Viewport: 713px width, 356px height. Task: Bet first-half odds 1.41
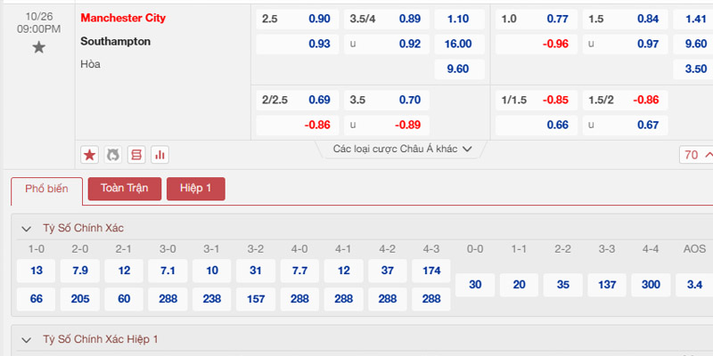[693, 20]
